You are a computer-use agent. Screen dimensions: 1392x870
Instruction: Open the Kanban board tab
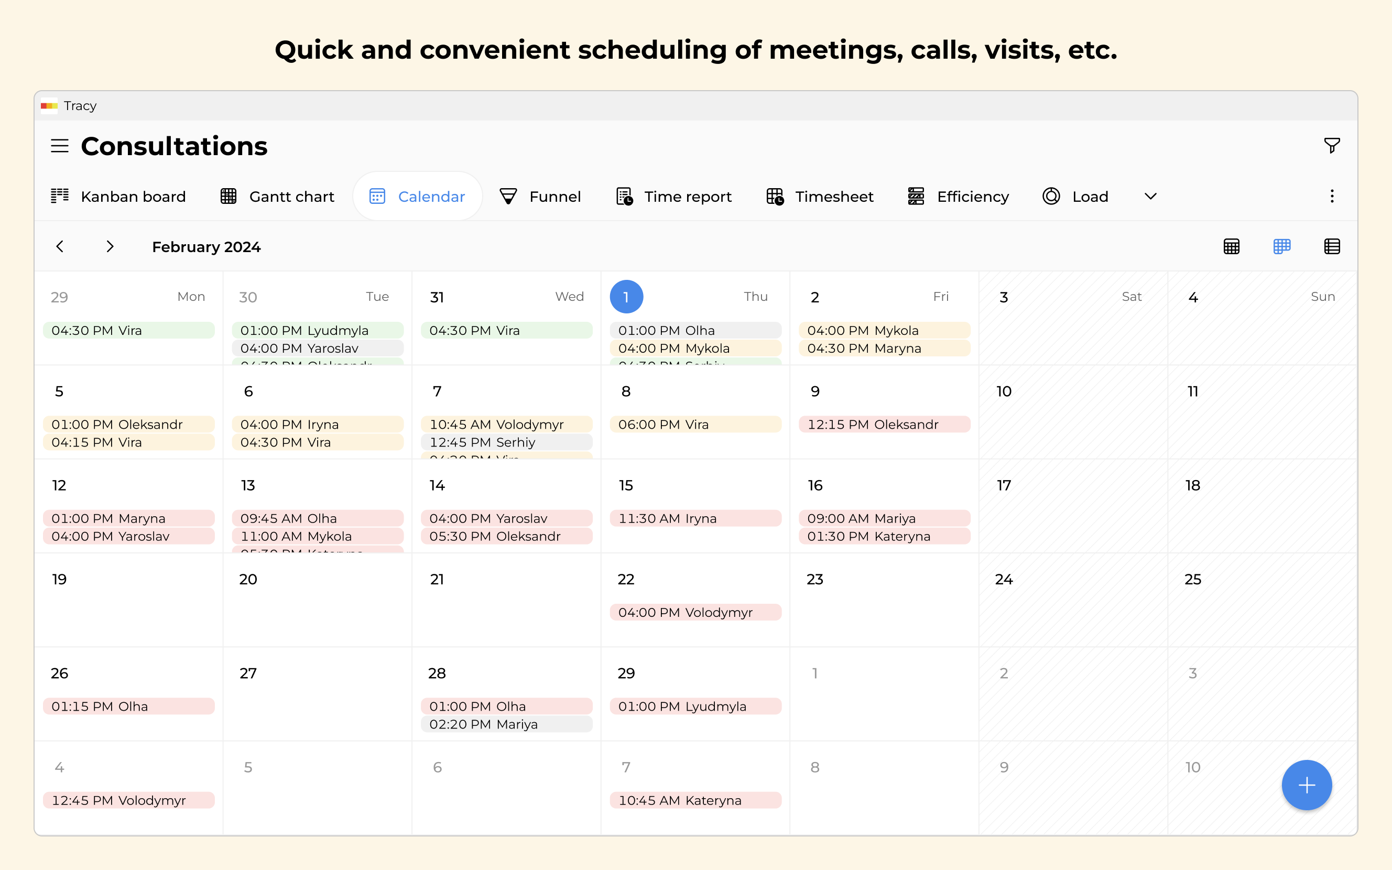[118, 196]
